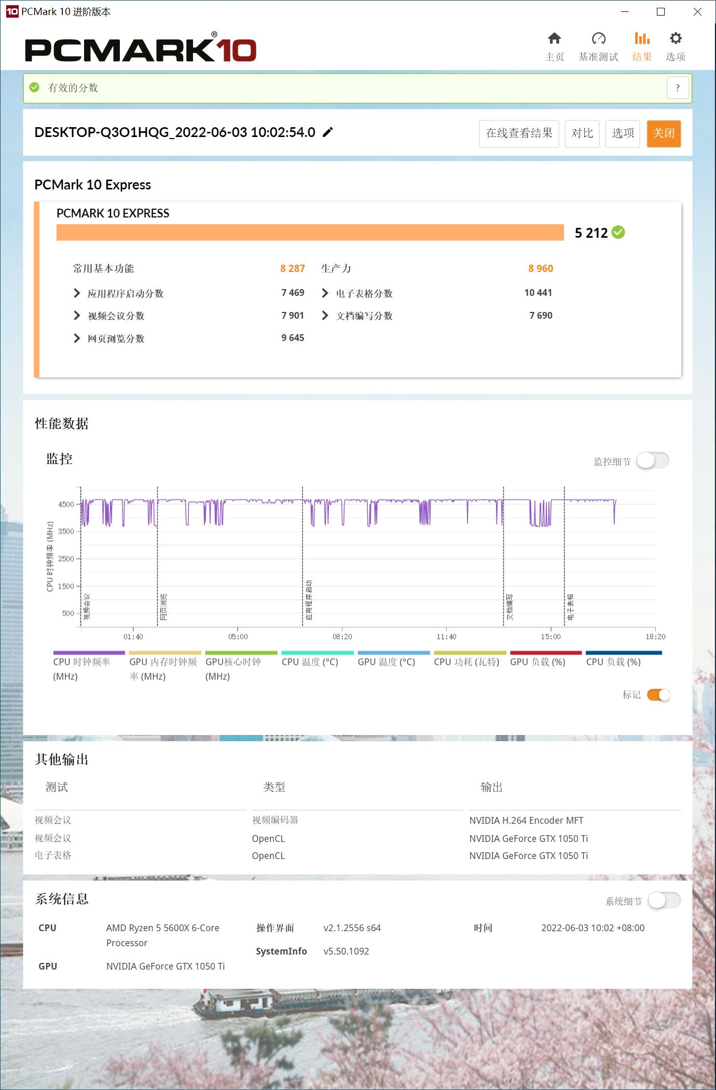This screenshot has width=716, height=1090.
Task: Expand 网页浏览分数 row
Action: [x=77, y=338]
